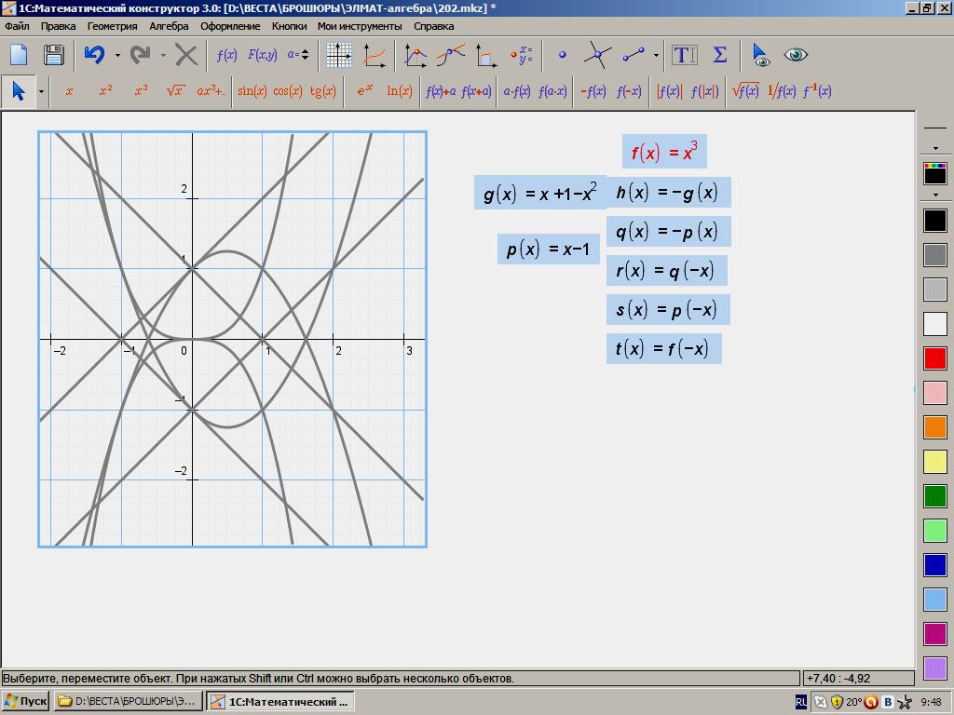Screen dimensions: 954x715
Task: Click the point coordinates x= y= tool
Action: click(522, 55)
